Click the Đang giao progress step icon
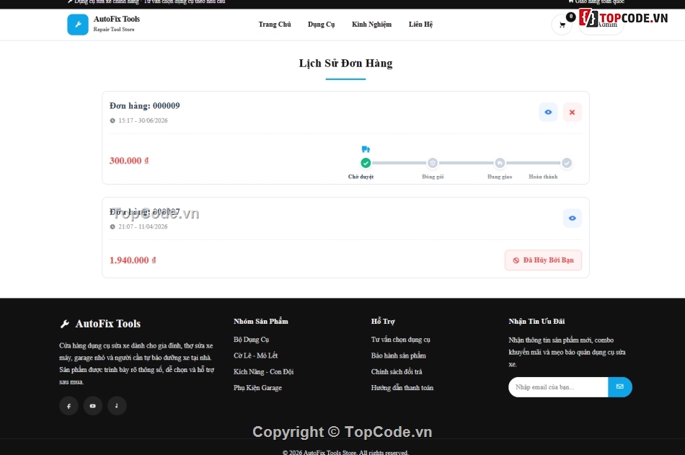Viewport: 685px width, 455px height. tap(500, 163)
